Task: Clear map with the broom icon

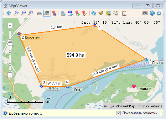Action: click(x=101, y=13)
